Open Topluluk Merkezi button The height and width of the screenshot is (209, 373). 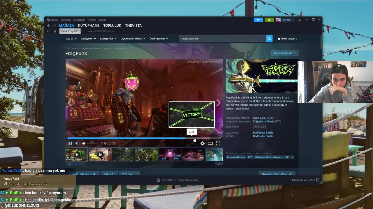[x=284, y=53]
